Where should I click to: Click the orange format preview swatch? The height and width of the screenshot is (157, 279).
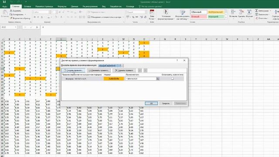114,78
